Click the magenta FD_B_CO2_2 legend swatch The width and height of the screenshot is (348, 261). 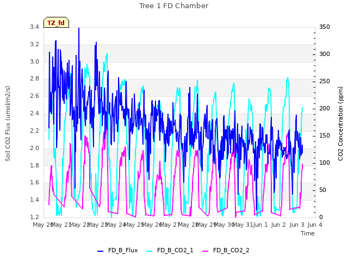click(206, 251)
